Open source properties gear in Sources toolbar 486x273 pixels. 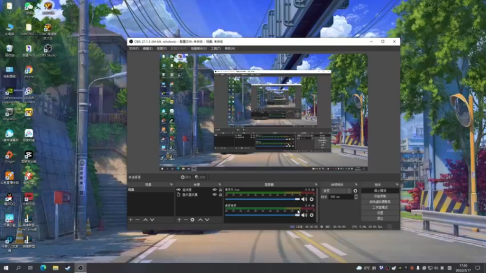(x=193, y=220)
